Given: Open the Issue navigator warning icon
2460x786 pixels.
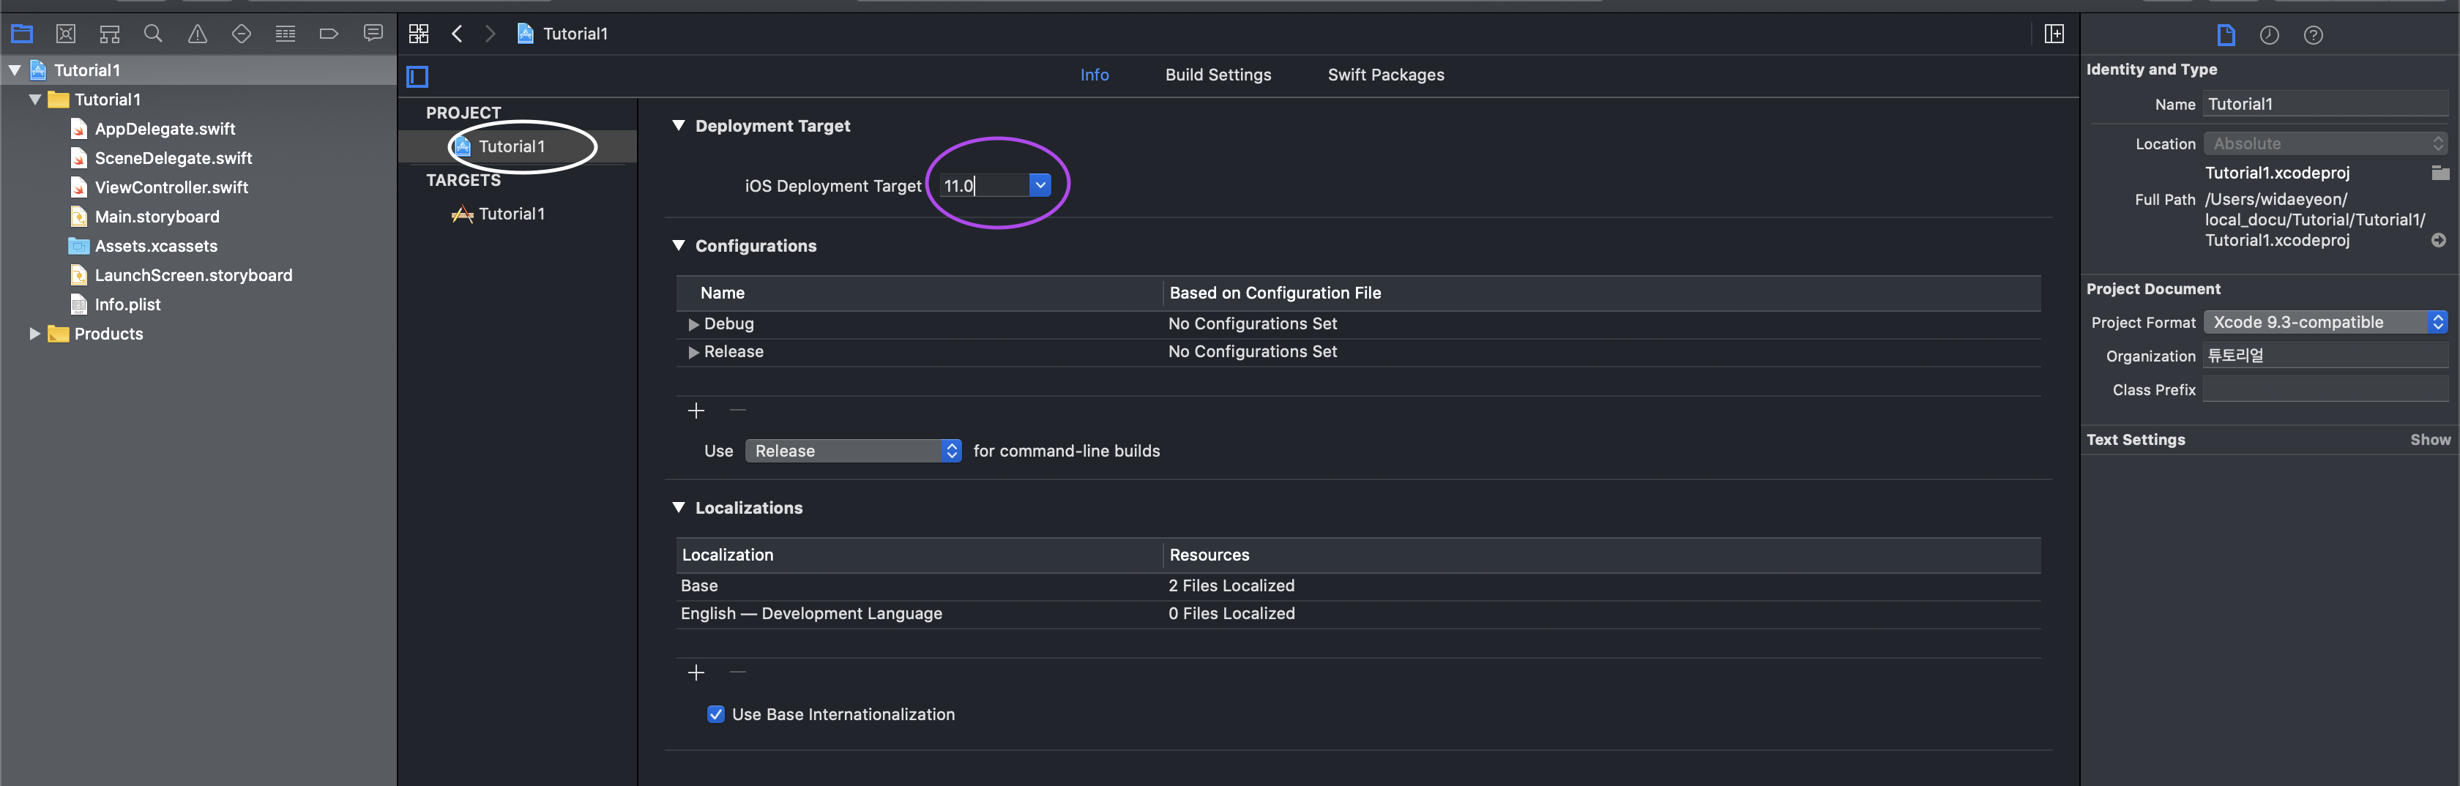Looking at the screenshot, I should (x=197, y=34).
